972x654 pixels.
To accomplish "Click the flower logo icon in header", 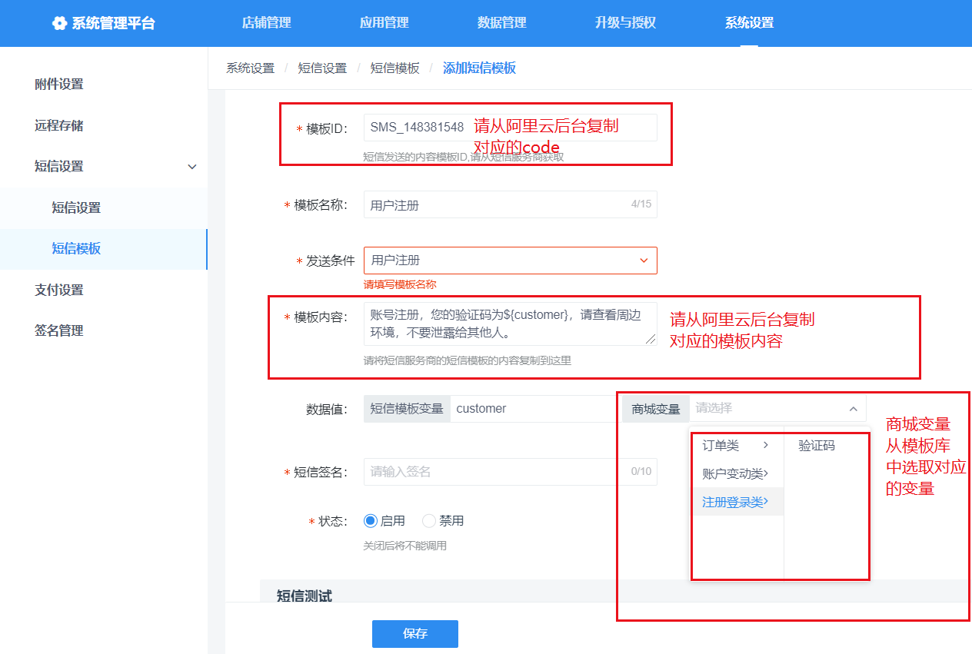I will [x=59, y=23].
